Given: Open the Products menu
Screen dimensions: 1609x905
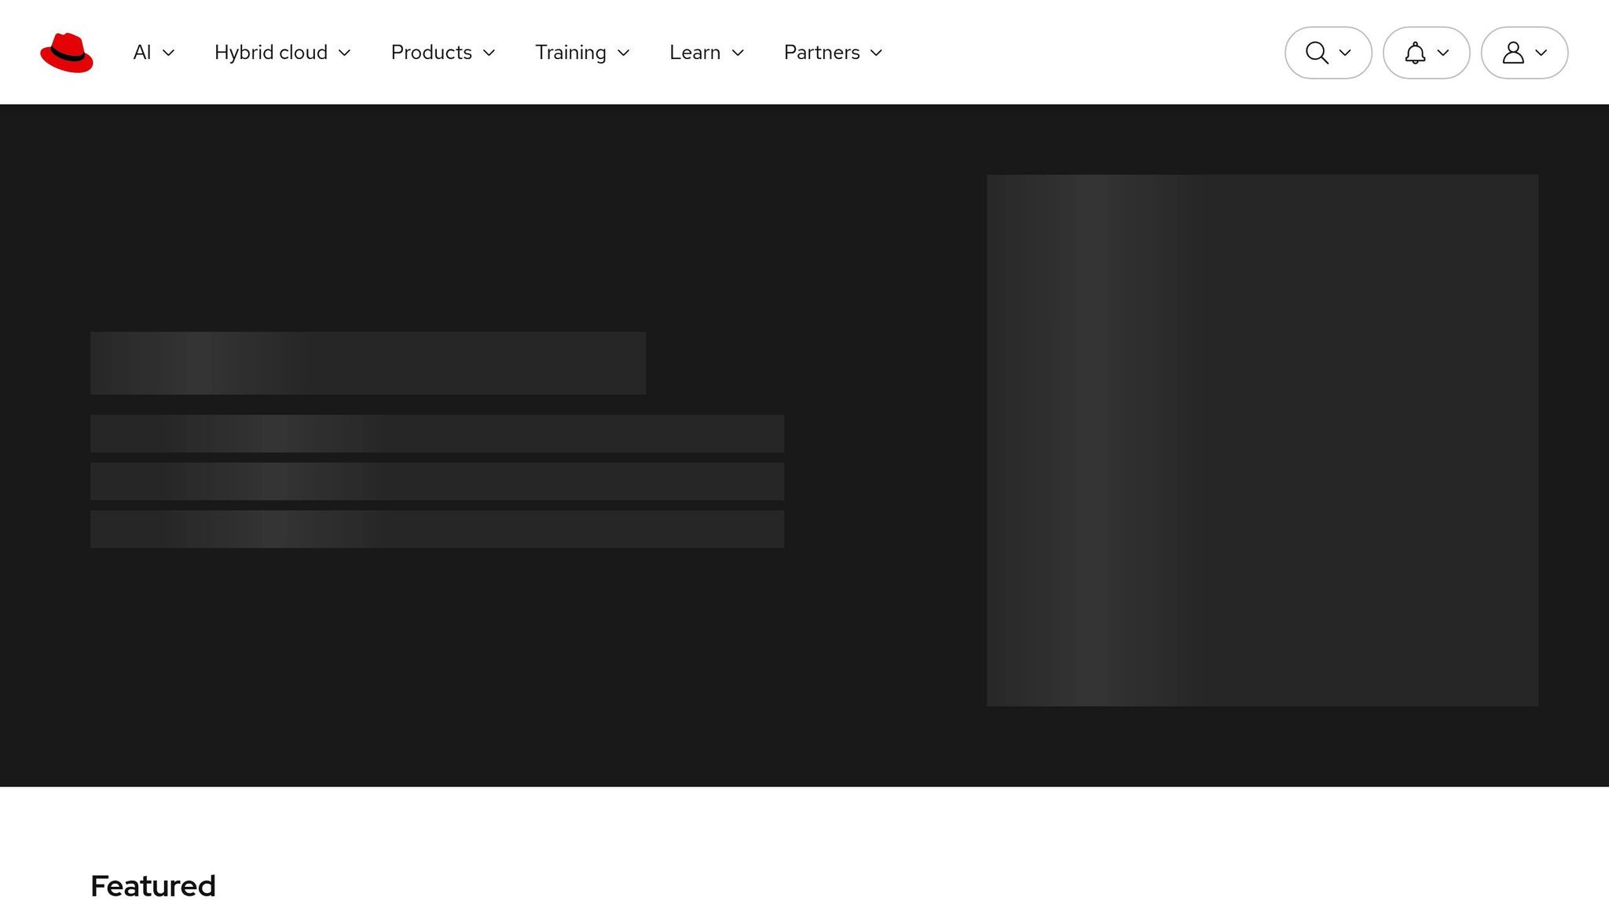Looking at the screenshot, I should 431,53.
